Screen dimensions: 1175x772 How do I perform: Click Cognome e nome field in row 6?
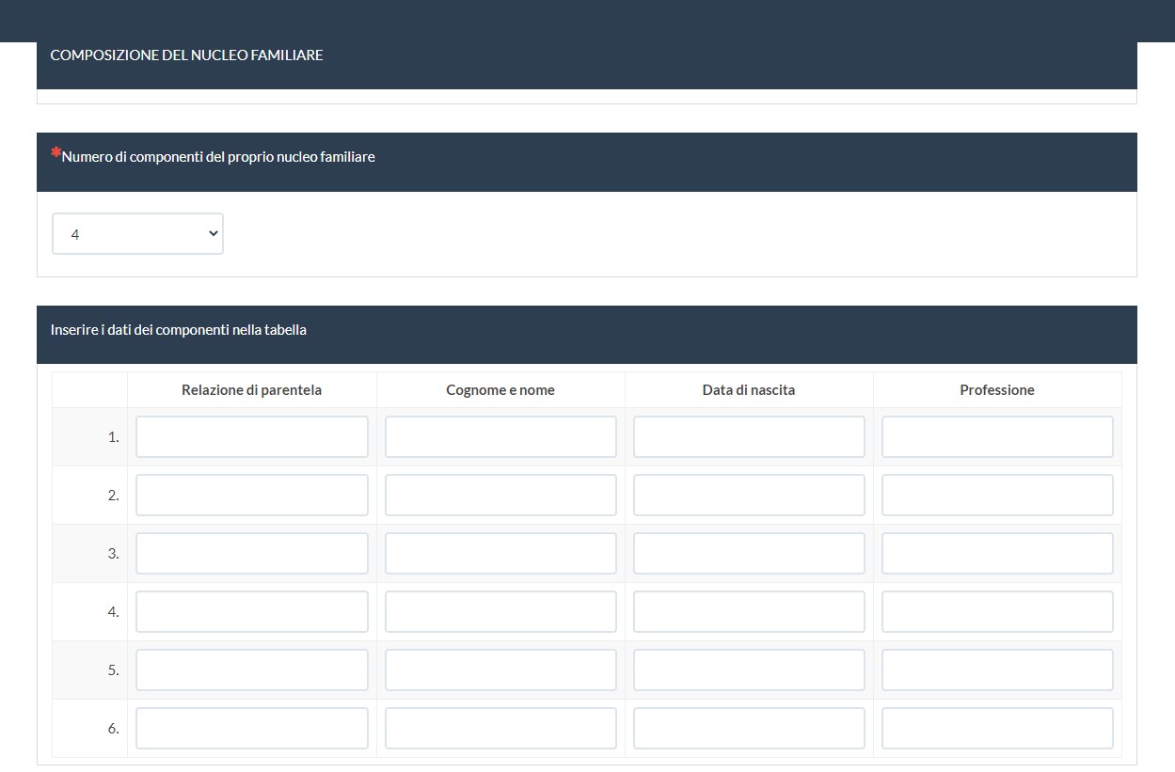click(500, 729)
